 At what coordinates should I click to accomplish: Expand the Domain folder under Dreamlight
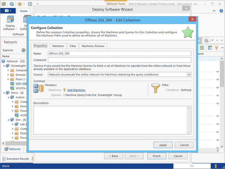tap(8, 75)
